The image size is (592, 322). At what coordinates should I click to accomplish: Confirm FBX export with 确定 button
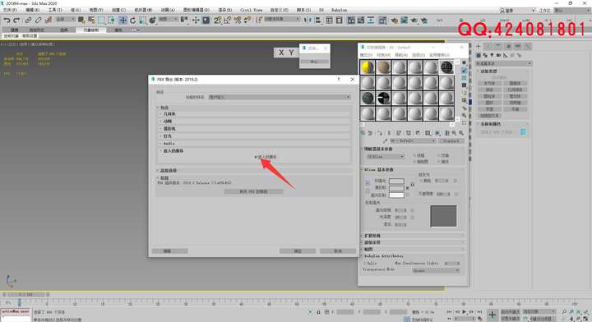tap(298, 251)
